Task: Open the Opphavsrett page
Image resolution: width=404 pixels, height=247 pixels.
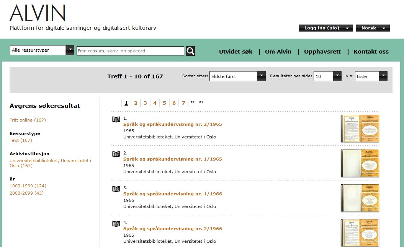Action: point(322,52)
